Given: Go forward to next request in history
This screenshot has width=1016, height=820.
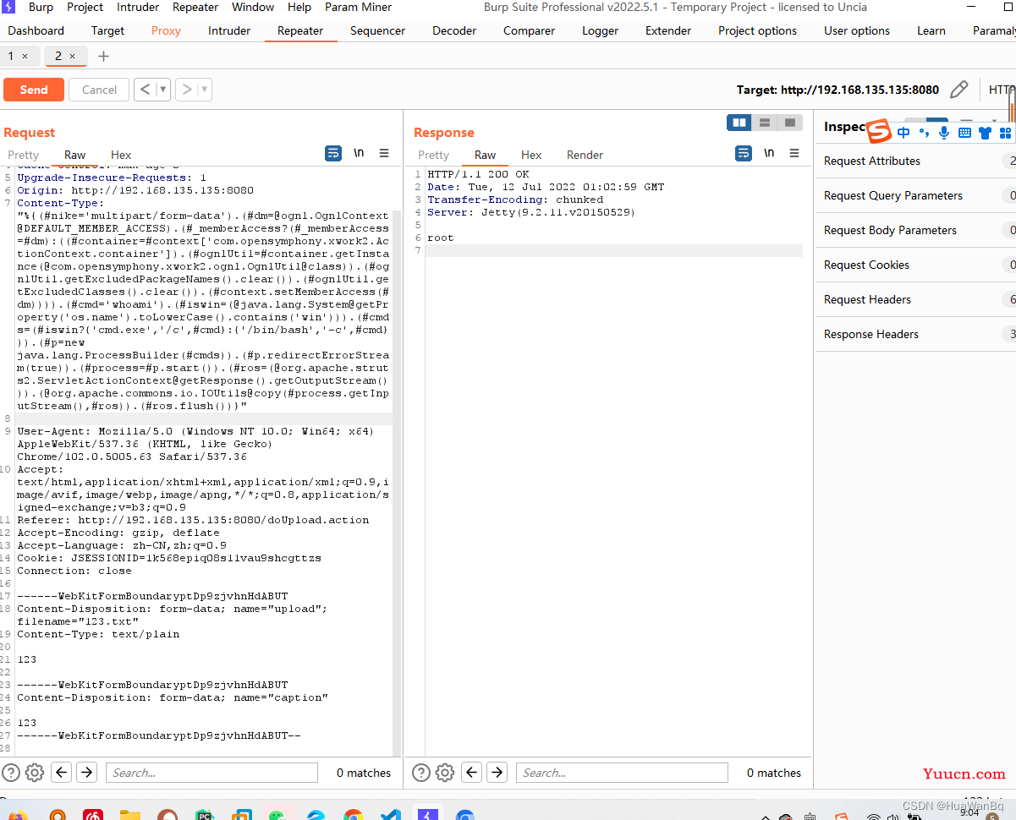Looking at the screenshot, I should coord(187,90).
